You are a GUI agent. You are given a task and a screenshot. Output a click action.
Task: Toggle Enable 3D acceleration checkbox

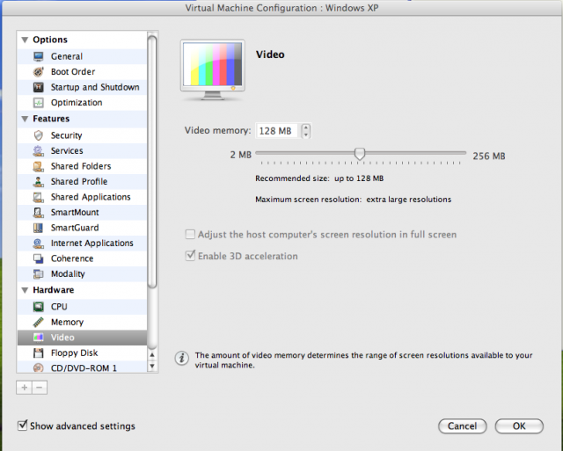tap(190, 256)
